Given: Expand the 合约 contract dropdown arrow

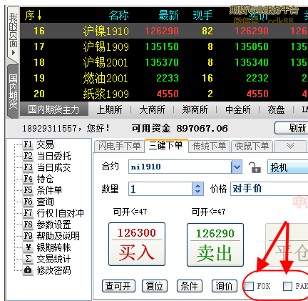Looking at the screenshot, I should 237,167.
